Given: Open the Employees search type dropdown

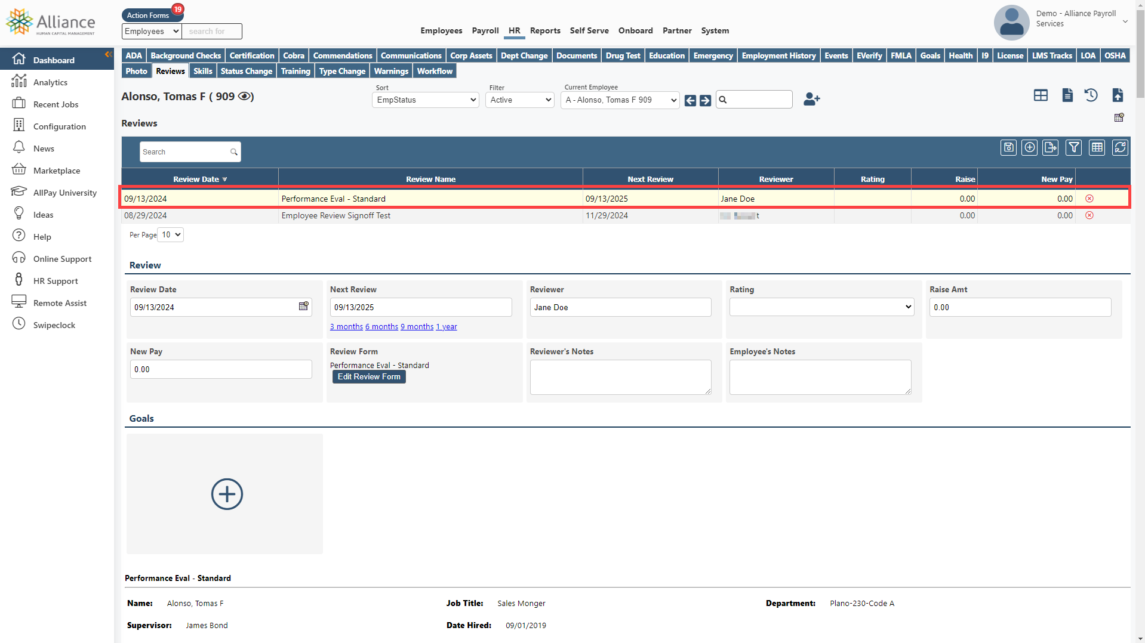Looking at the screenshot, I should (152, 31).
